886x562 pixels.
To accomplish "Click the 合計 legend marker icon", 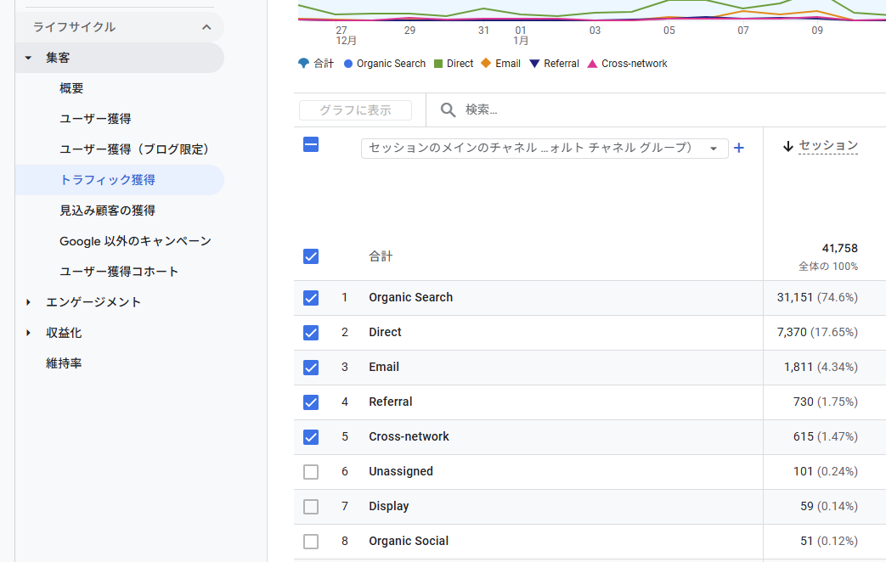I will [x=302, y=63].
